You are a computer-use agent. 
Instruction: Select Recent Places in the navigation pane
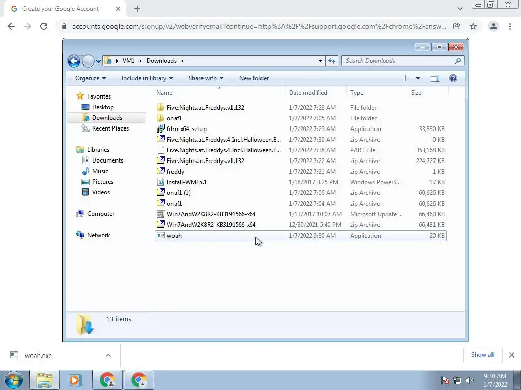pos(110,128)
